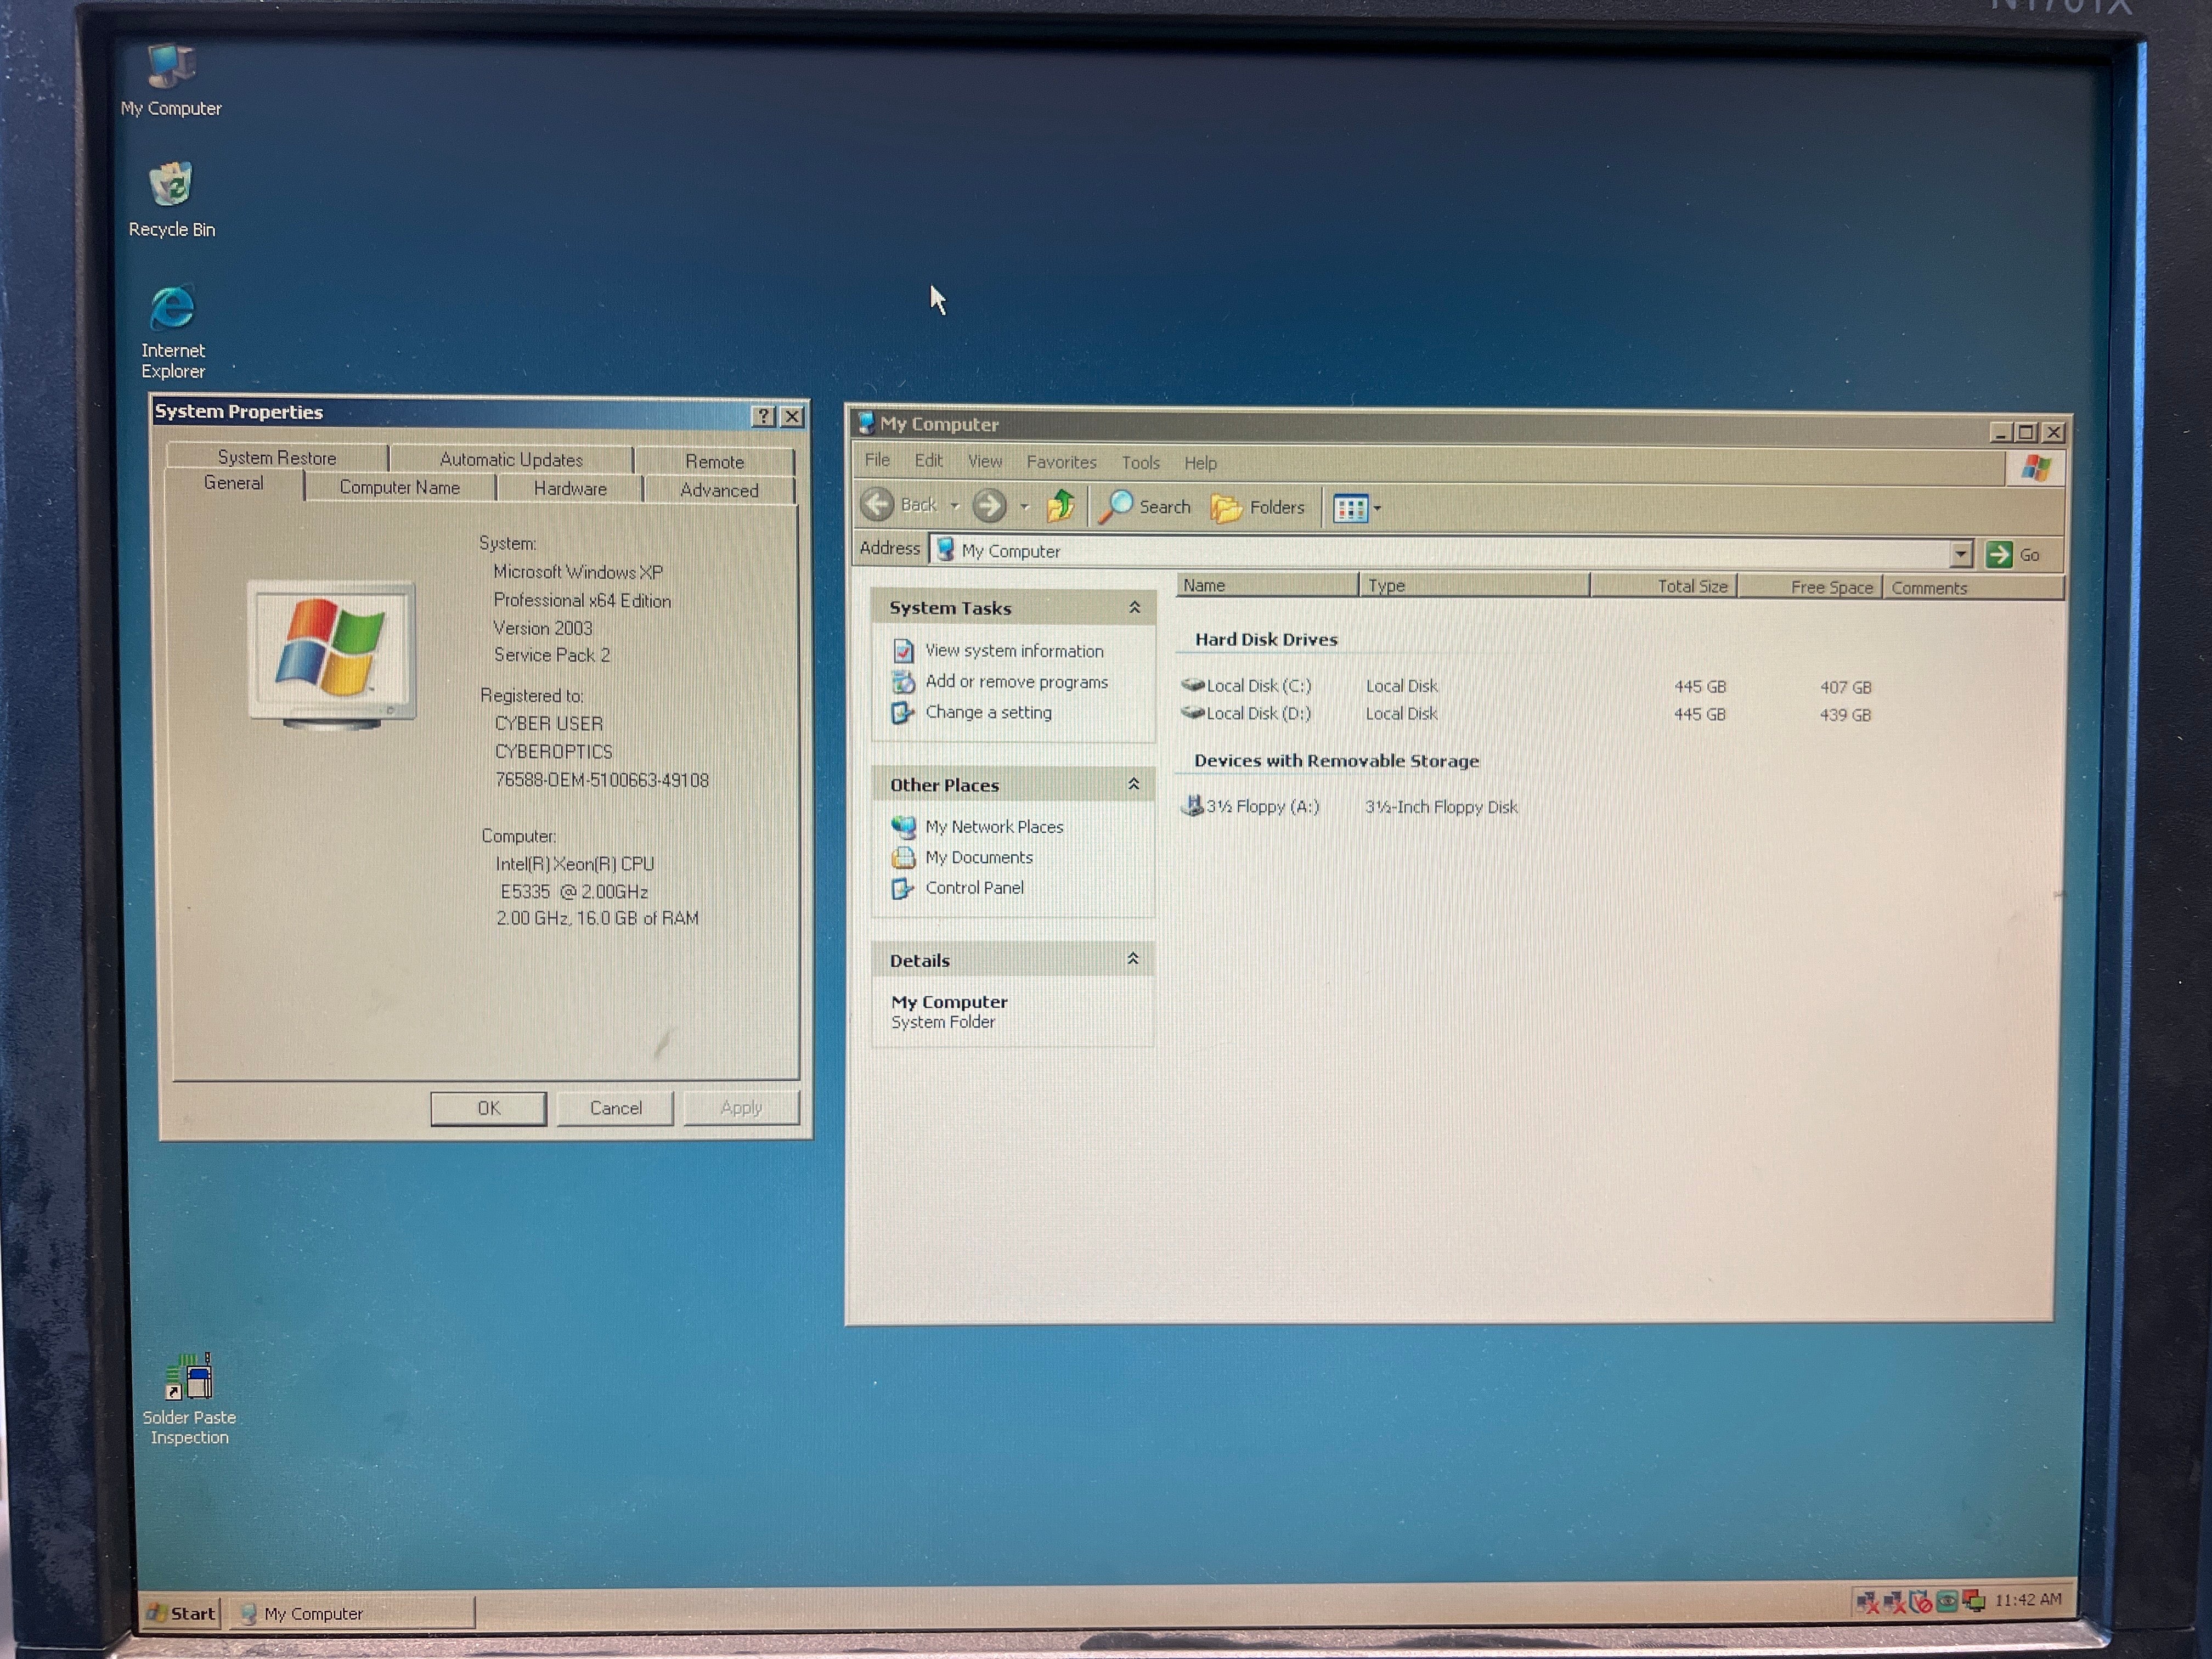2212x1659 pixels.
Task: Open Solder Paste Inspection desktop shortcut
Action: point(189,1398)
